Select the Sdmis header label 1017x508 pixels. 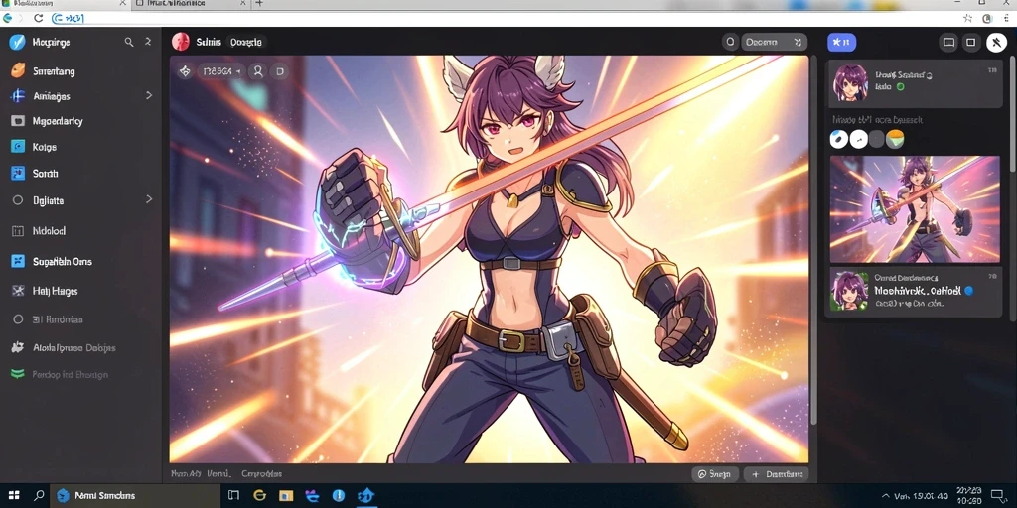(209, 42)
